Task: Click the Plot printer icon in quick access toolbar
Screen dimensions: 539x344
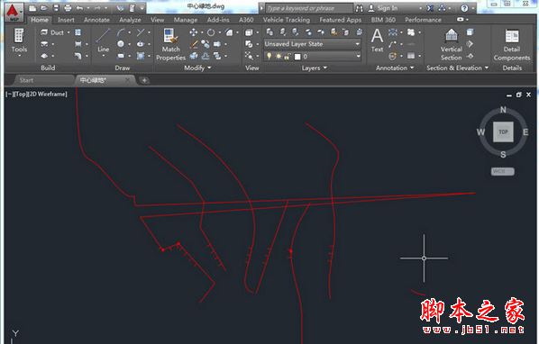Action: pyautogui.click(x=68, y=7)
